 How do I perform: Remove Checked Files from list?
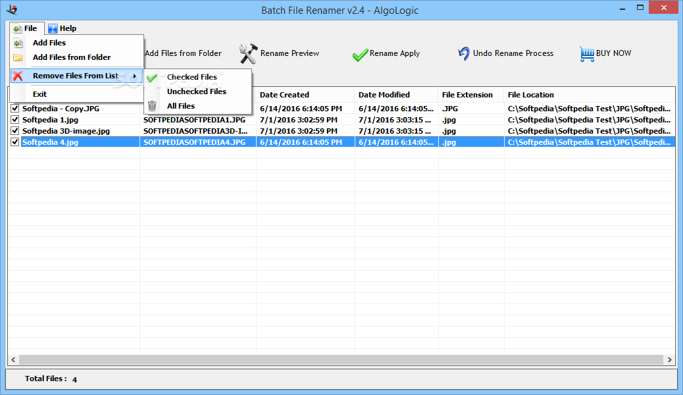191,77
